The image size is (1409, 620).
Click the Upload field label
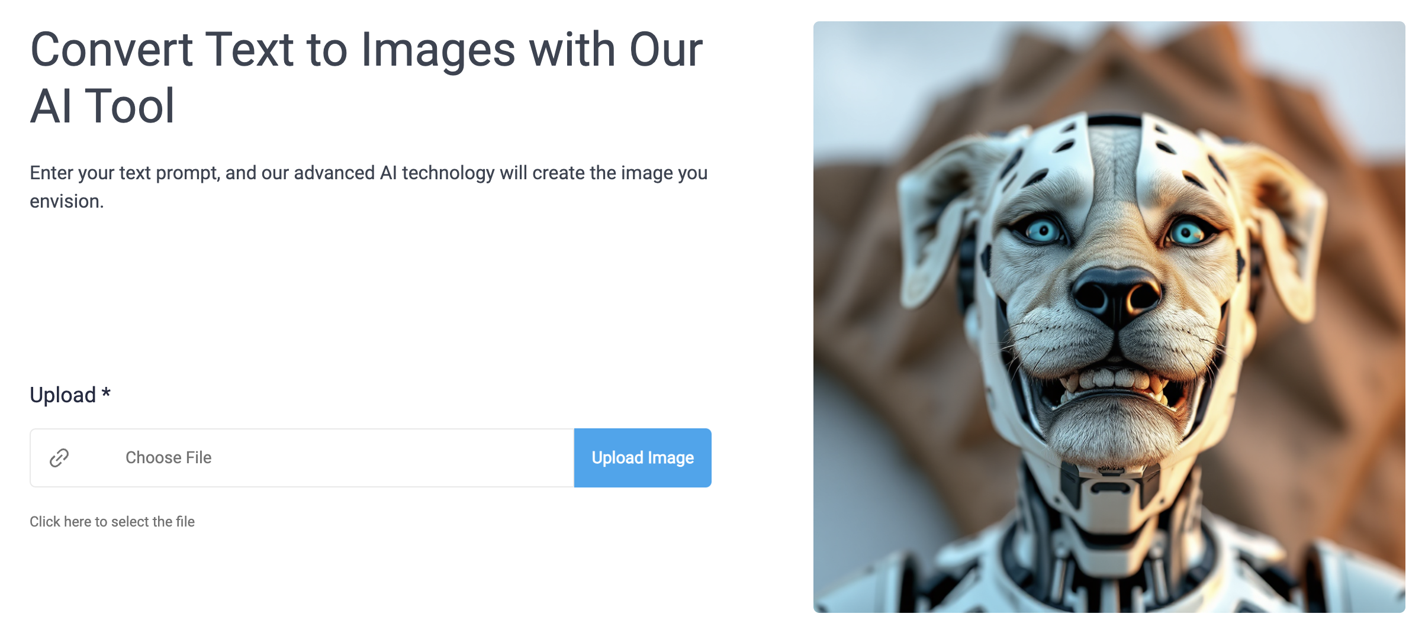(x=63, y=395)
